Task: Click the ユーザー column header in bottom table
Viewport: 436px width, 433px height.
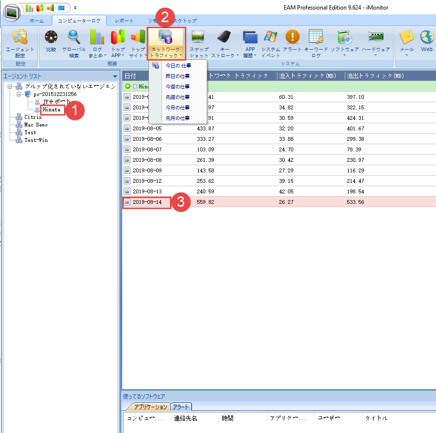Action: [338, 418]
